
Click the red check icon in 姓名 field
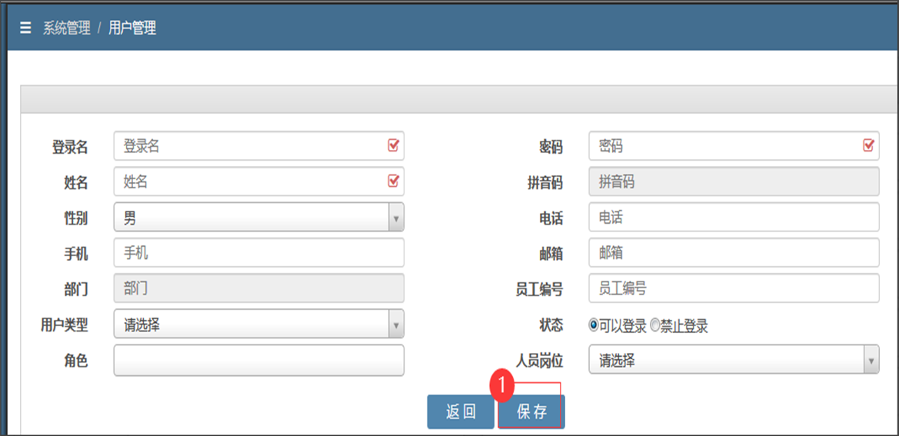pos(393,181)
